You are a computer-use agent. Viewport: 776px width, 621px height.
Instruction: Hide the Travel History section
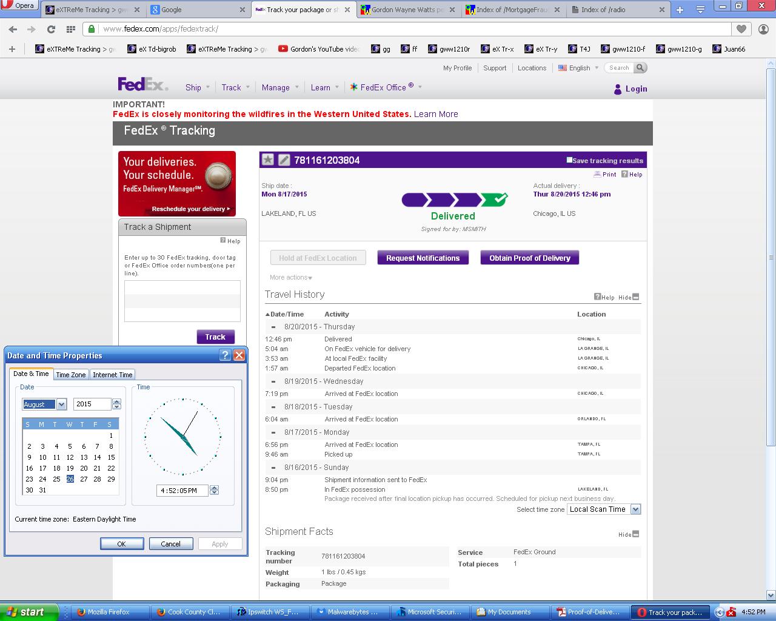click(x=635, y=297)
